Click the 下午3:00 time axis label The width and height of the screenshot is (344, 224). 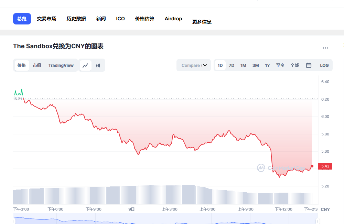click(21, 209)
